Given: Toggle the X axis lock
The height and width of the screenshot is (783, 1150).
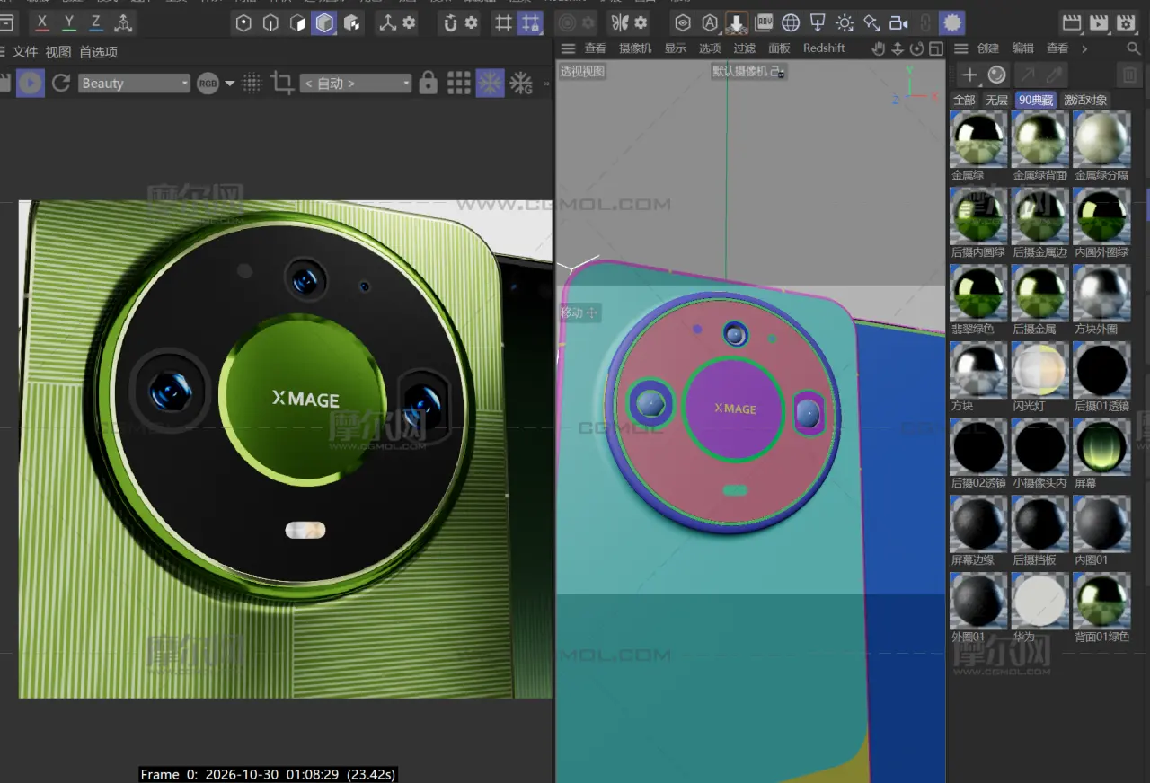Looking at the screenshot, I should (41, 22).
